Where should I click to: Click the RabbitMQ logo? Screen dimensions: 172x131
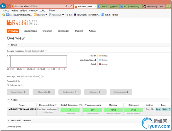click(x=23, y=23)
